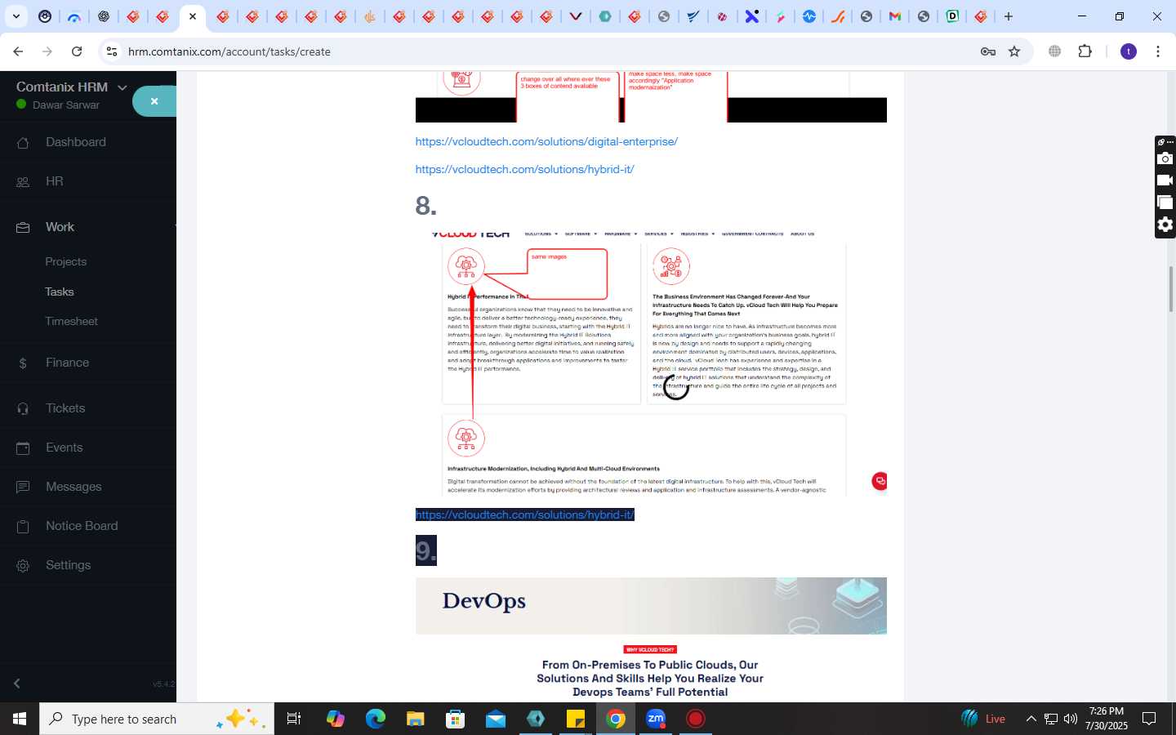The height and width of the screenshot is (735, 1176).
Task: Click the stacked layers icon on right toolbar
Action: [1165, 203]
